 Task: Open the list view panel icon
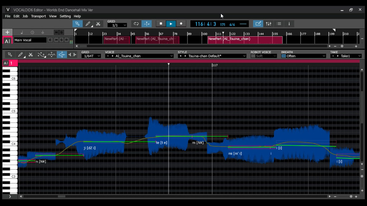279,24
